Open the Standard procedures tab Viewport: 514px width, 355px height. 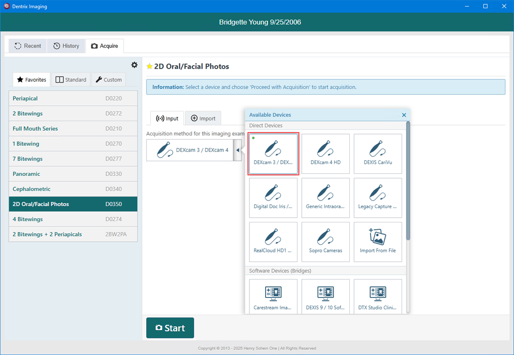71,80
